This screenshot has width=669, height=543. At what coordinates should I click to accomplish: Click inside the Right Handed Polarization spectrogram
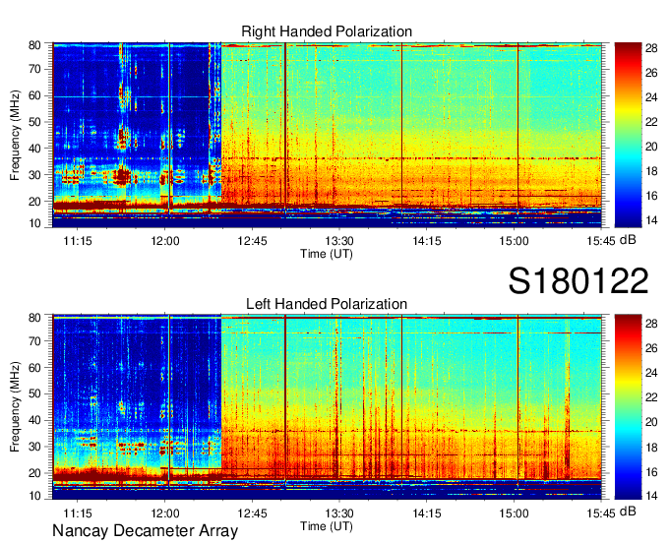point(327,135)
